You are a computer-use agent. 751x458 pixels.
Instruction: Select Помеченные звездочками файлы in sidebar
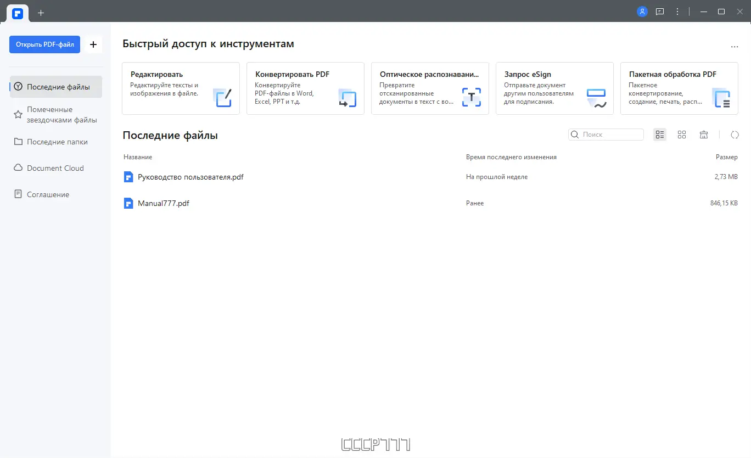(56, 115)
